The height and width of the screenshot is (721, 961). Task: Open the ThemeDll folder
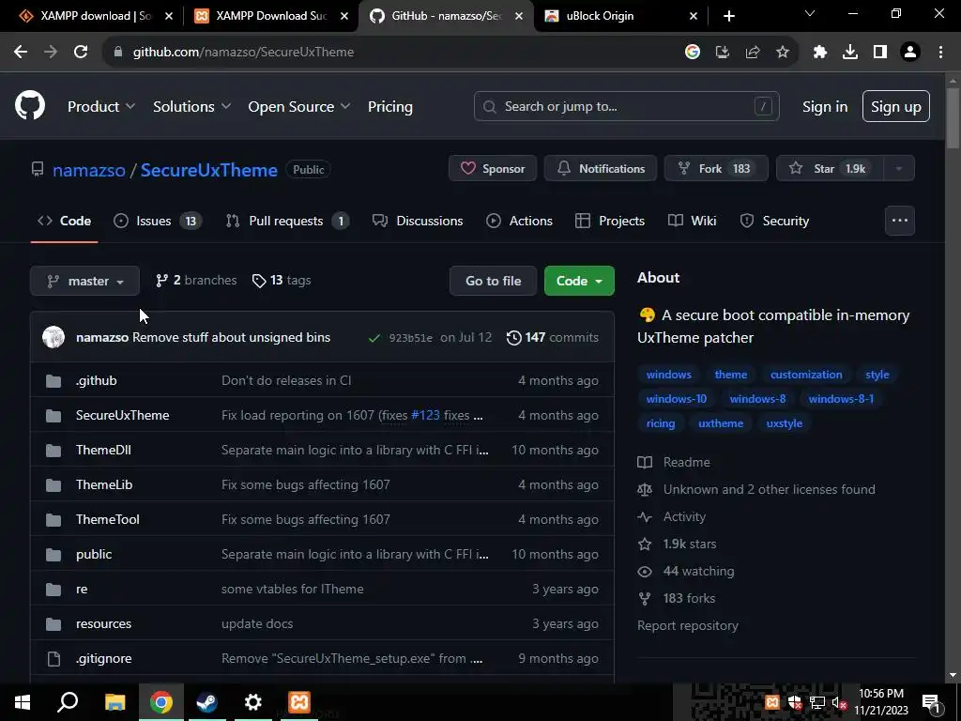(x=103, y=450)
